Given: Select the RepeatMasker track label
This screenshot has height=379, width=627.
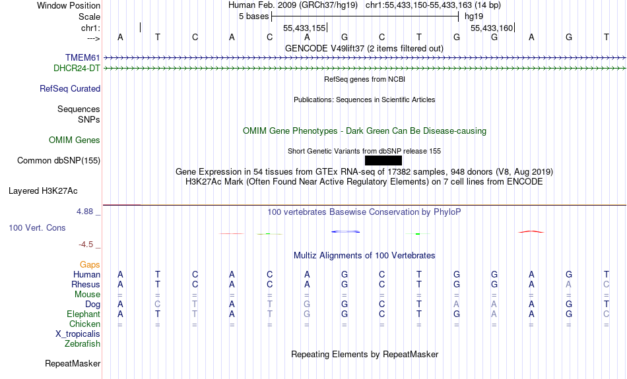Looking at the screenshot, I should (73, 363).
